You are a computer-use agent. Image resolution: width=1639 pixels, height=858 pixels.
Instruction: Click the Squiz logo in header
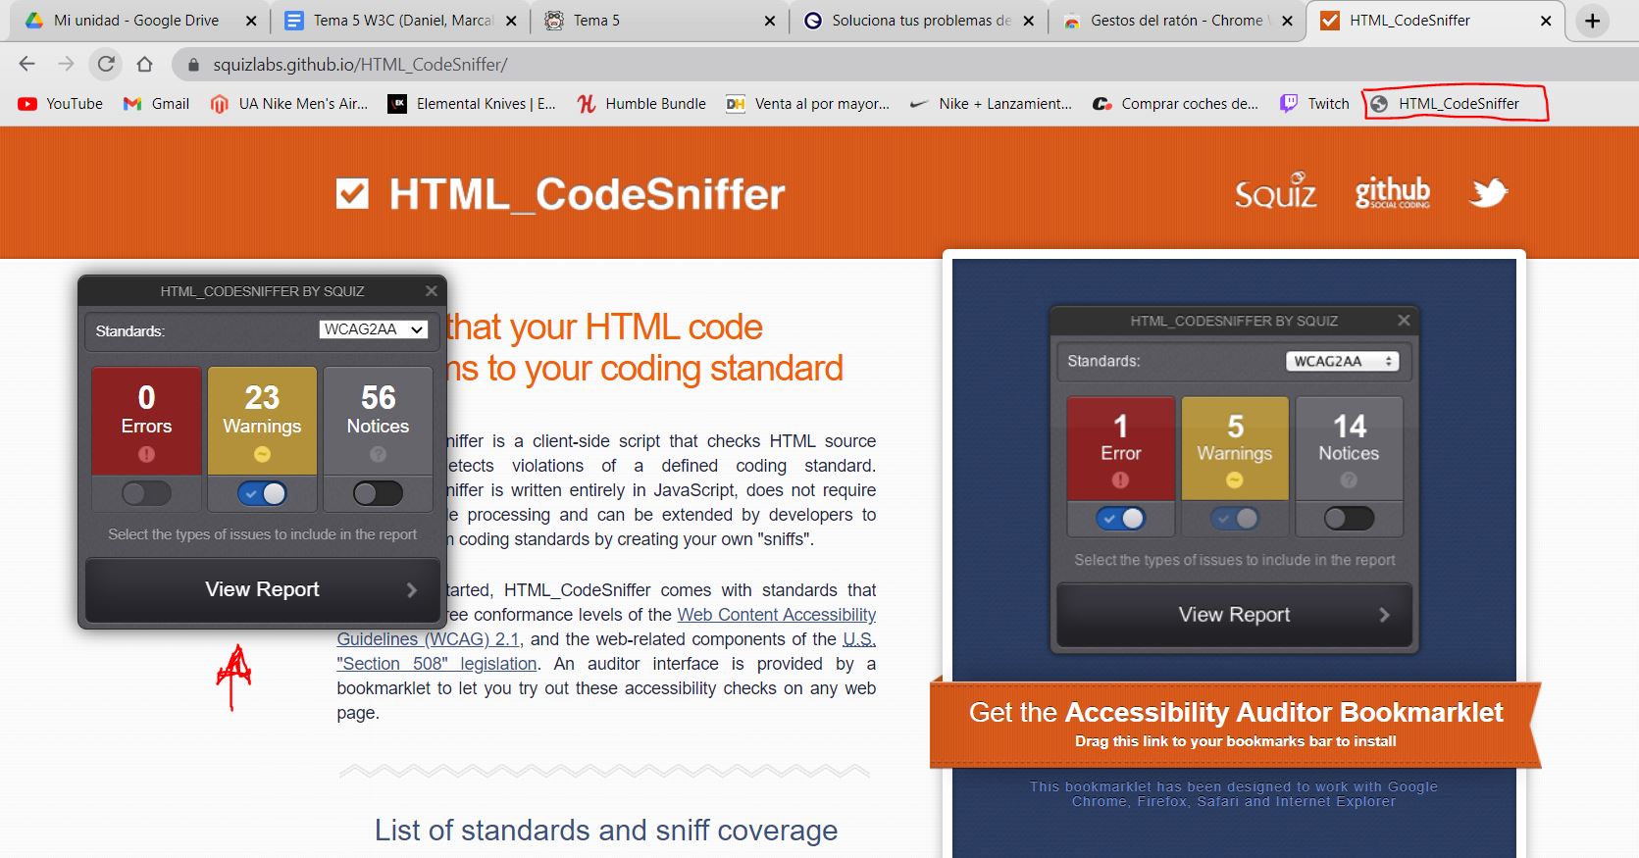(x=1275, y=192)
